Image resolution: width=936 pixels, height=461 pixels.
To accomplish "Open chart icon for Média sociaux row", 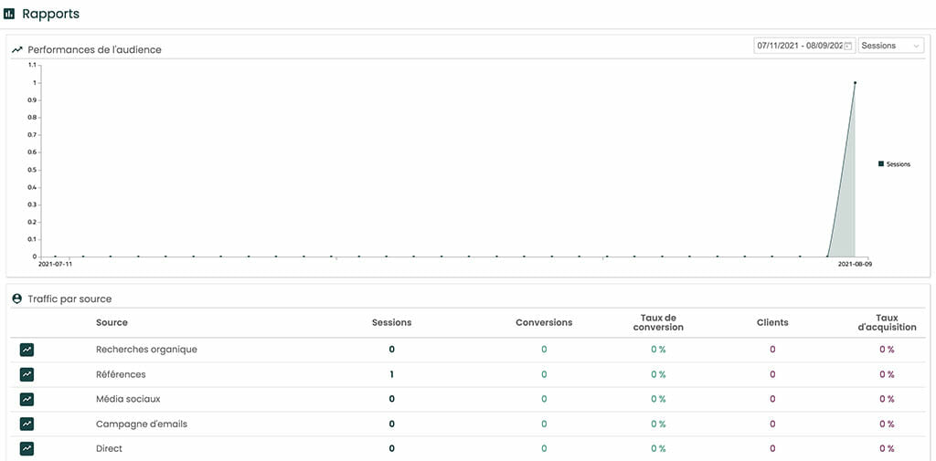I will pos(27,399).
